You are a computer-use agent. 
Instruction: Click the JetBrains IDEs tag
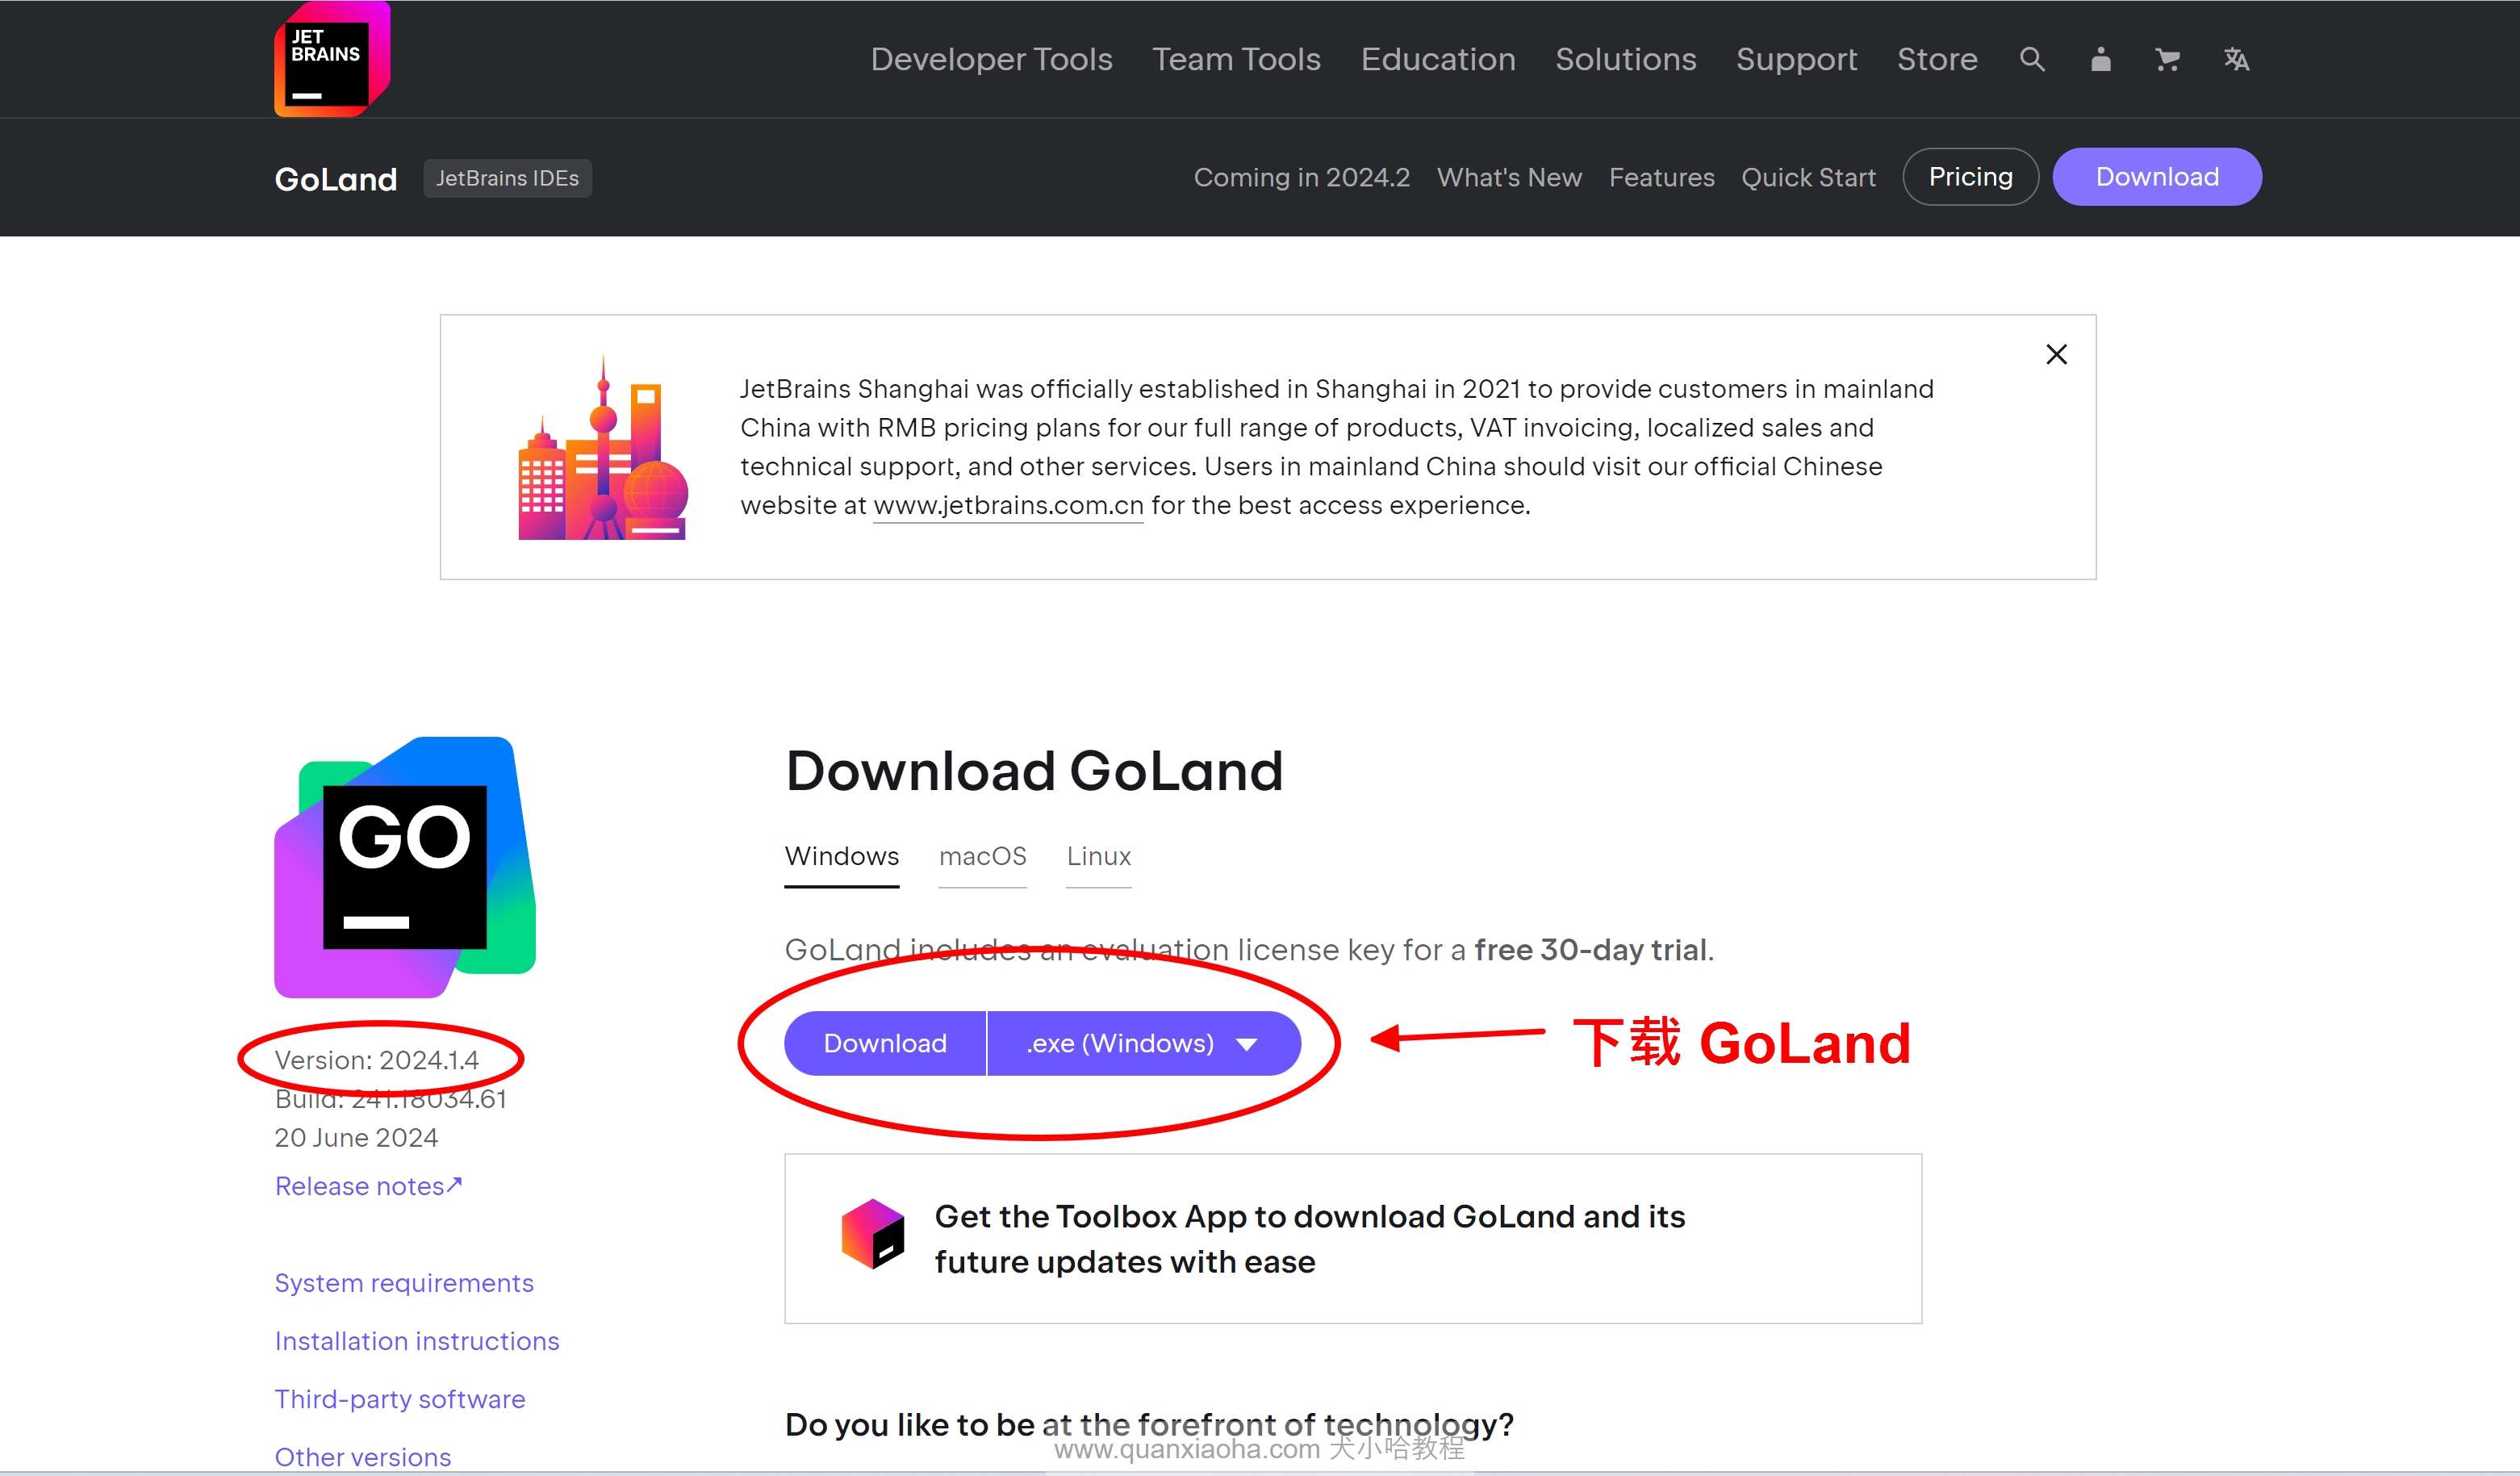(507, 178)
